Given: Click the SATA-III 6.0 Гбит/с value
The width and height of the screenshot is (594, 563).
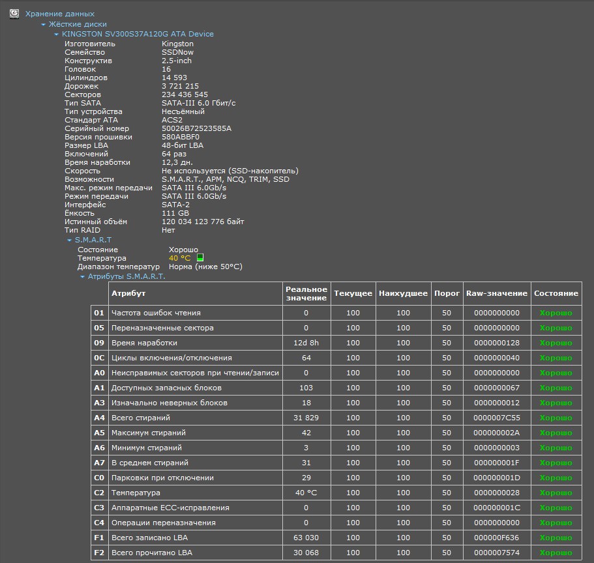Looking at the screenshot, I should click(198, 103).
